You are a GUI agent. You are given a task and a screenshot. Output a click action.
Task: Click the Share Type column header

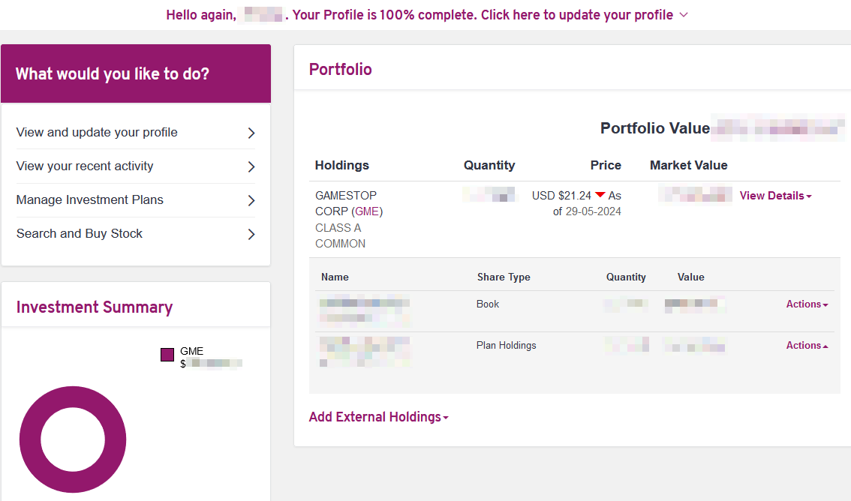coord(504,277)
